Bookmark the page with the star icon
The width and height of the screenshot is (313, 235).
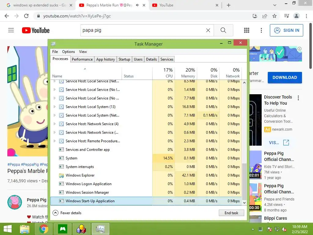274,16
